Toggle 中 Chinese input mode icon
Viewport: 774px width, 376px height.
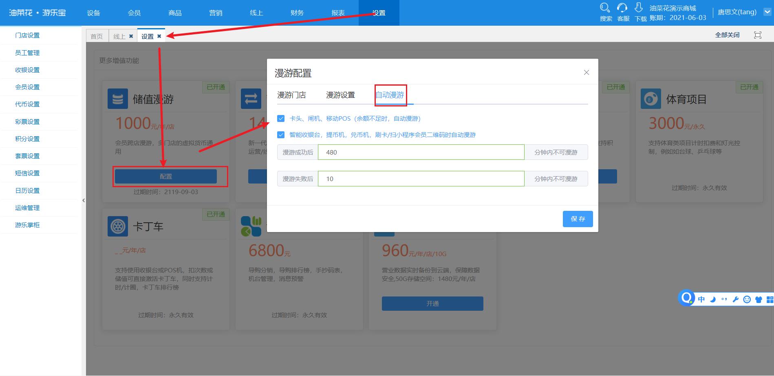pos(701,299)
